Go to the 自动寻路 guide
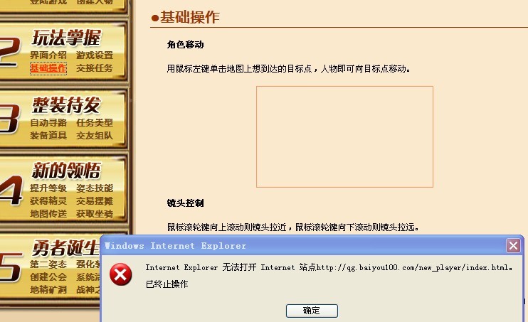The image size is (528, 322). click(48, 123)
